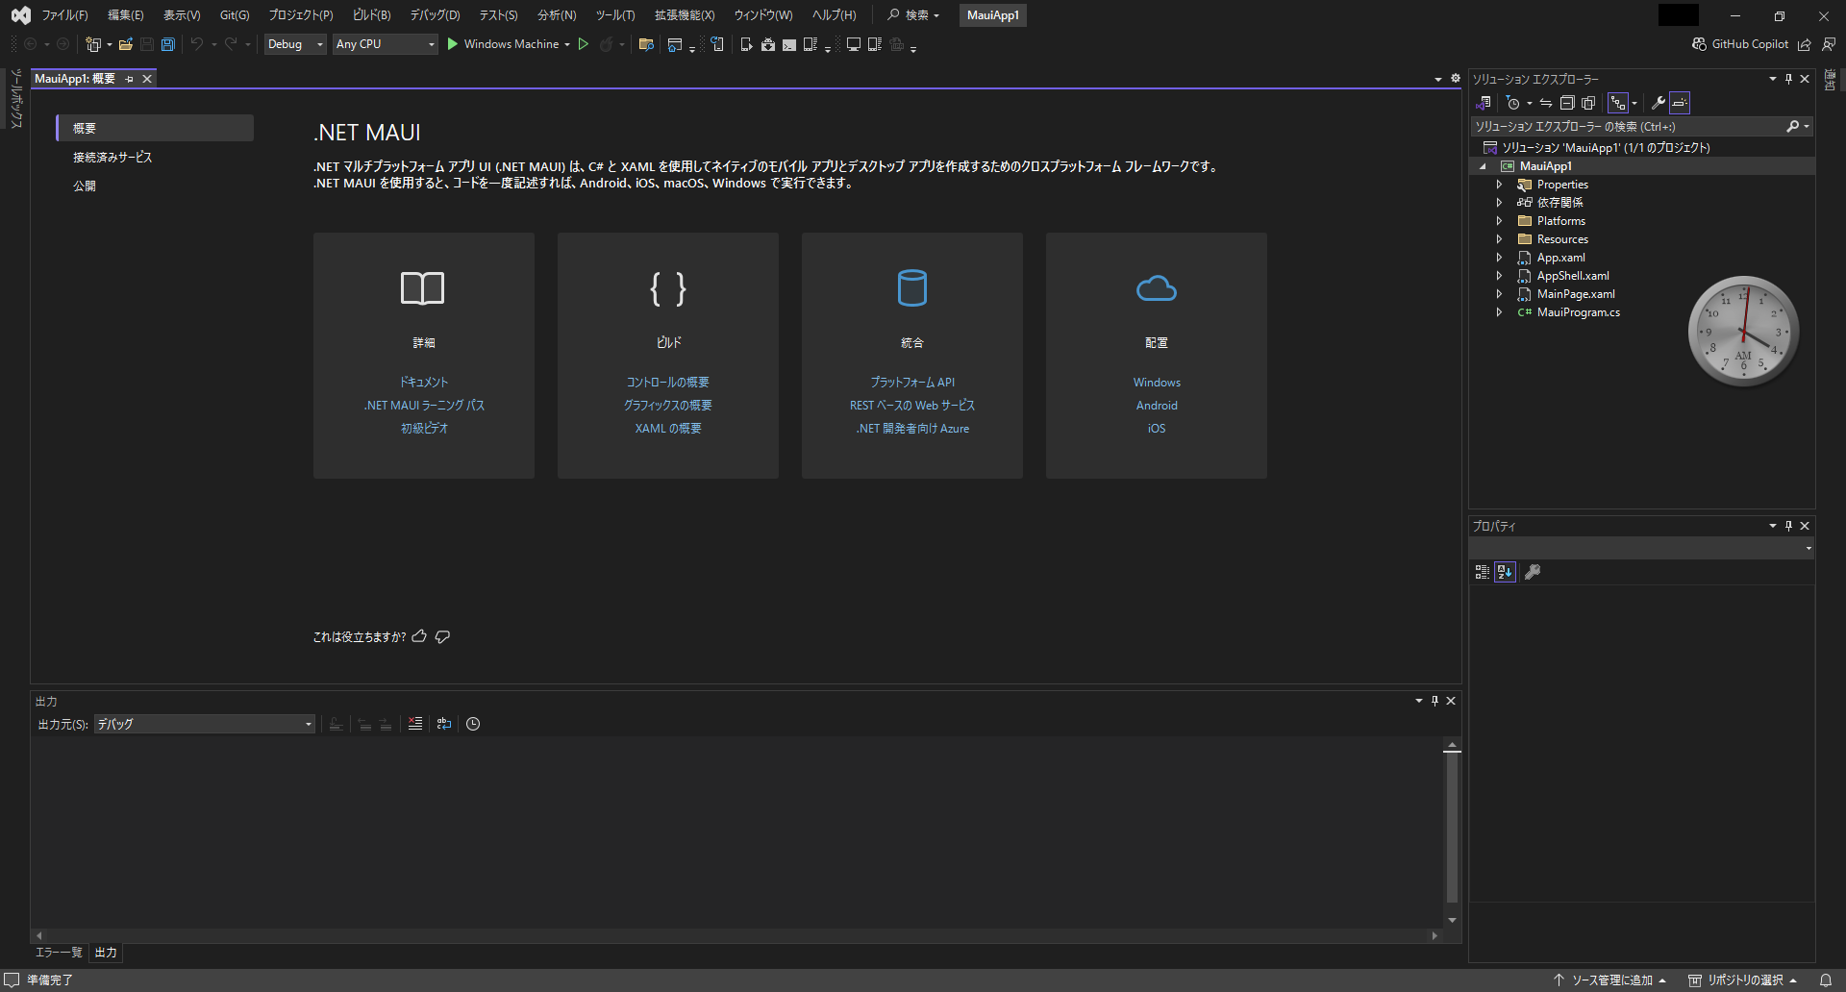Toggle auto-hide pin on Properties panel
This screenshot has height=992, width=1846.
[x=1788, y=526]
